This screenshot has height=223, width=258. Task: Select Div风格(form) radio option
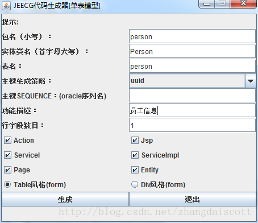135,184
